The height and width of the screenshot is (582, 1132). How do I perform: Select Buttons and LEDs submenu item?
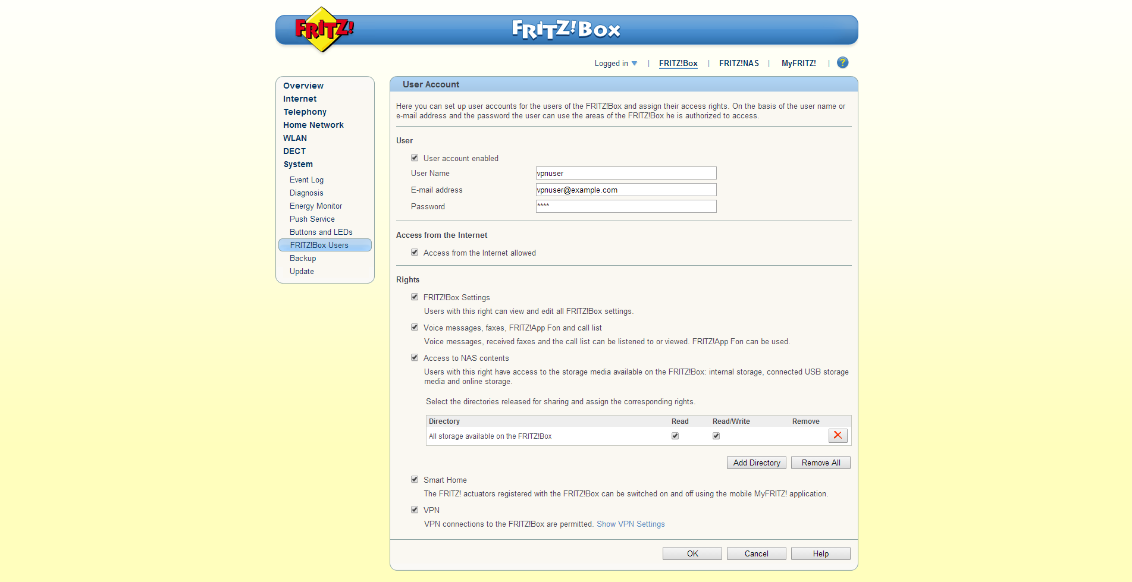click(321, 232)
